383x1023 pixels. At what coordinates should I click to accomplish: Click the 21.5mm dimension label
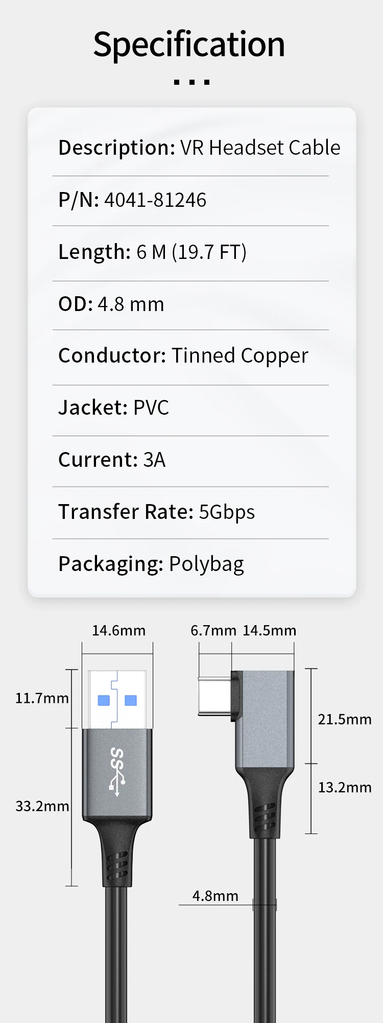(344, 719)
